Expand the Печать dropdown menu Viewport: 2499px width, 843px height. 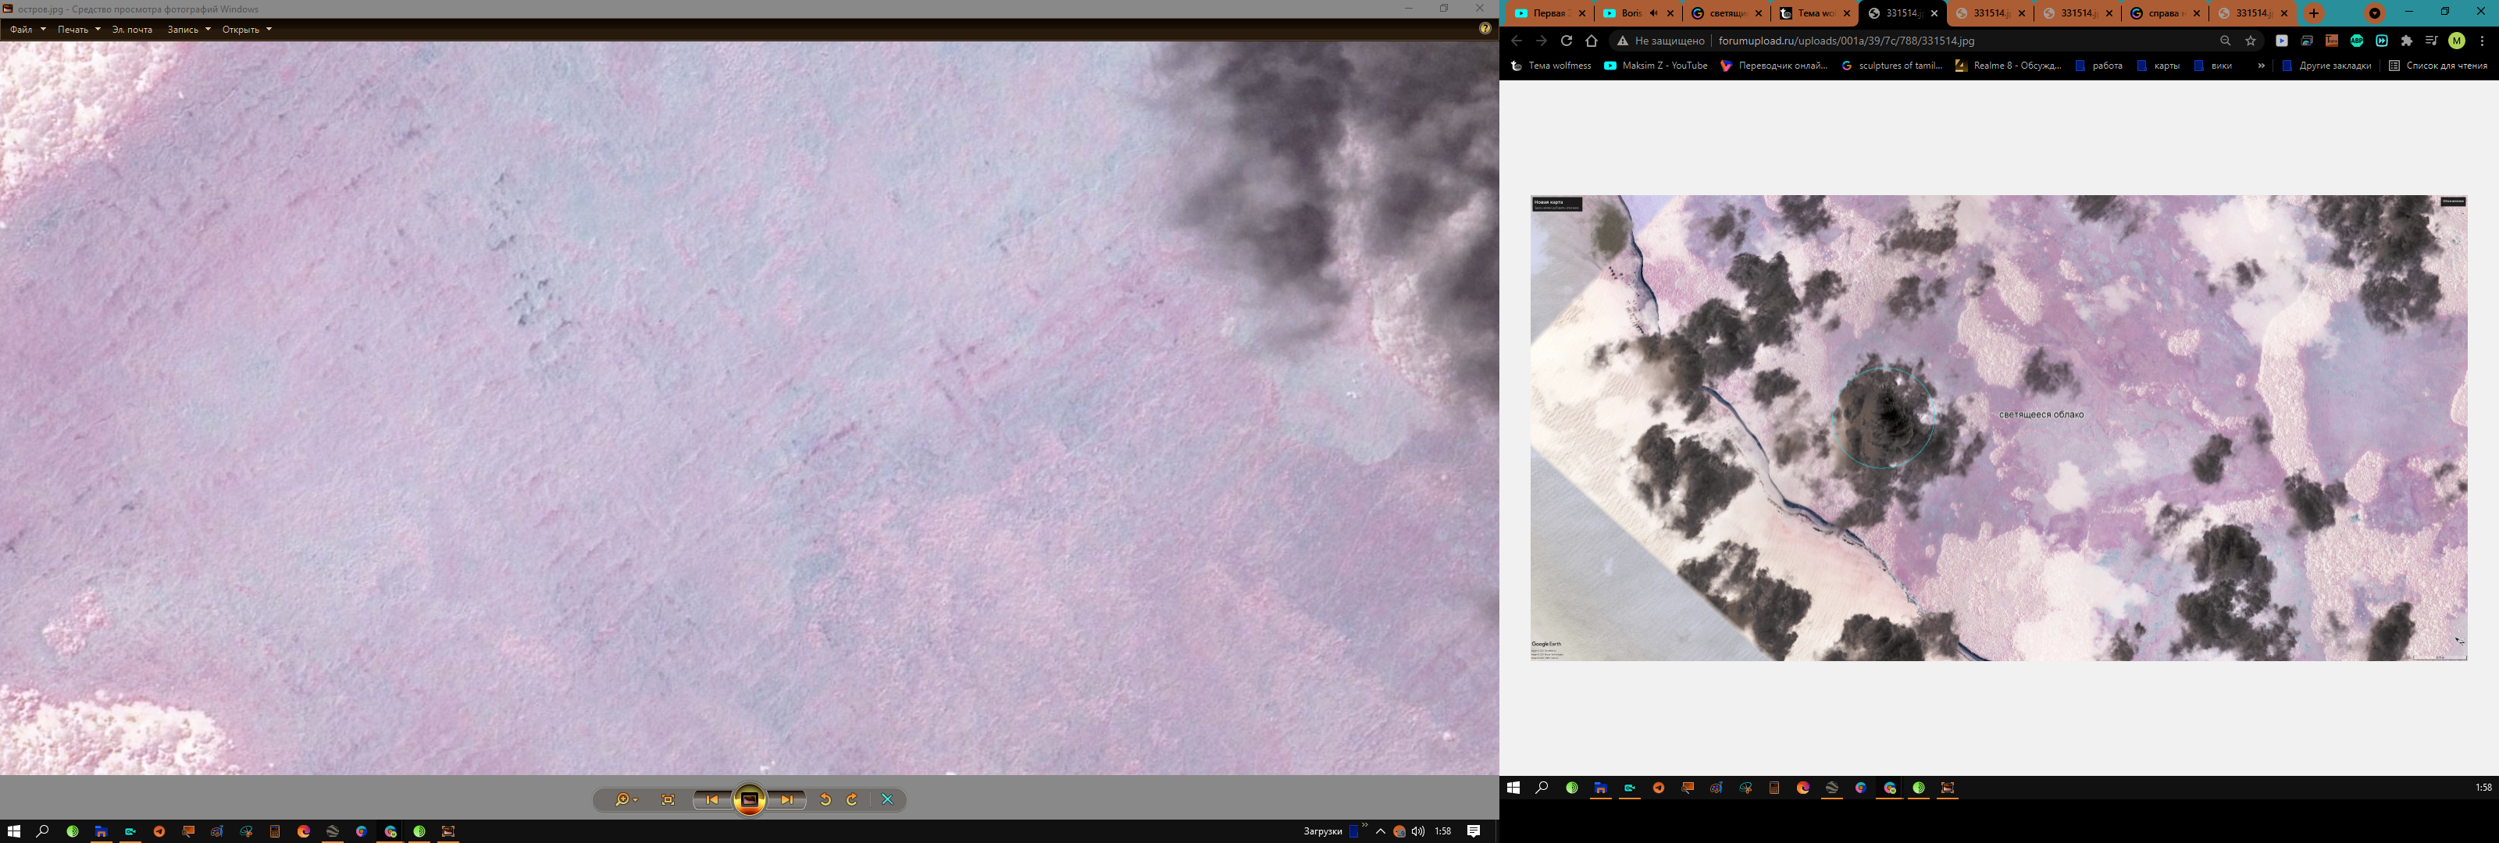pos(73,29)
